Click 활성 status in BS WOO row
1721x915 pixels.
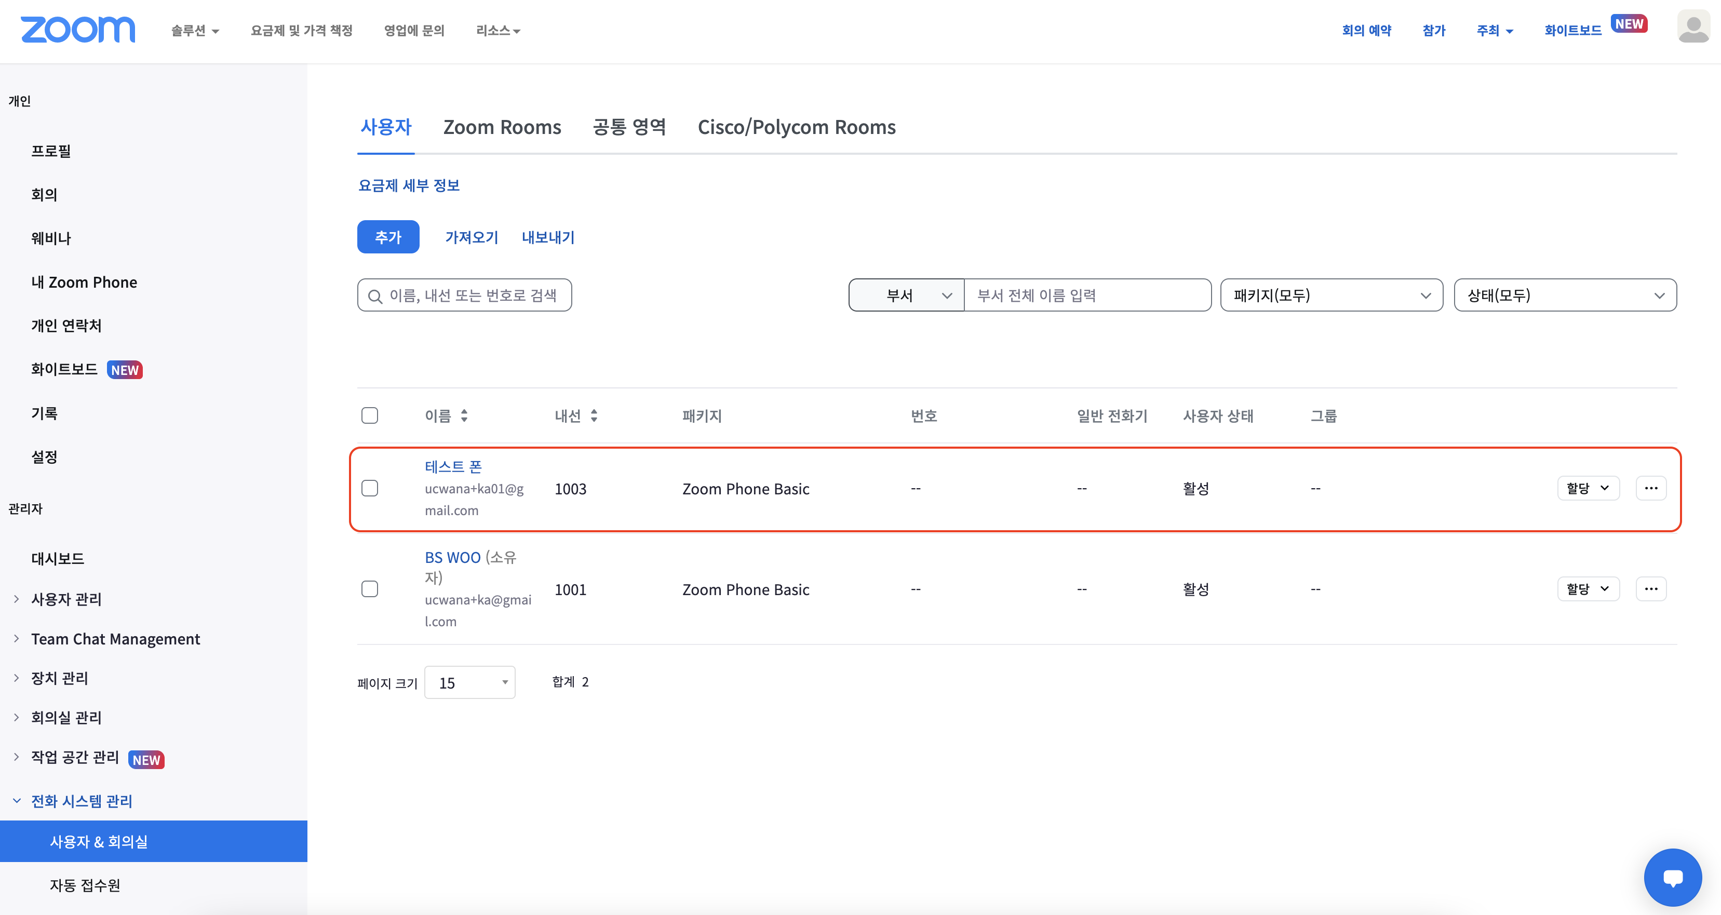tap(1196, 589)
